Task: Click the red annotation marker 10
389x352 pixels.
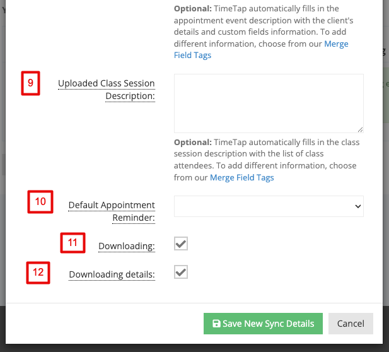Action: [x=40, y=202]
